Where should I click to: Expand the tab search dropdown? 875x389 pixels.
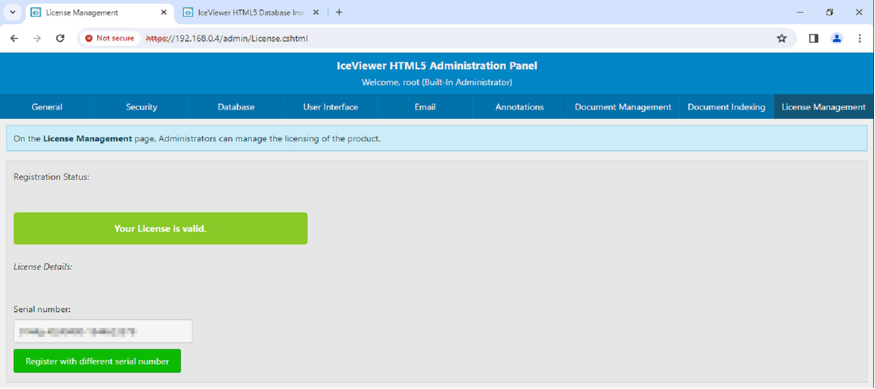[x=13, y=12]
